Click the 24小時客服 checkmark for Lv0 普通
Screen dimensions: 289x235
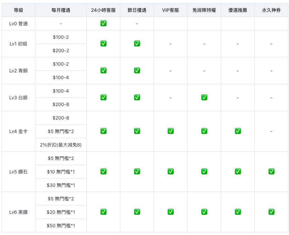pos(104,23)
